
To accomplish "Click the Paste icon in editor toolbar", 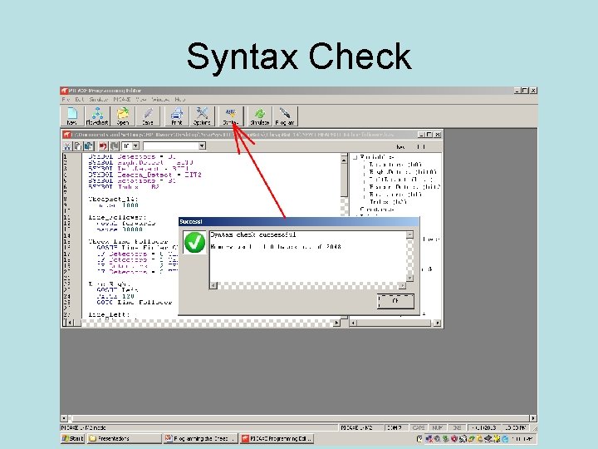I will (x=89, y=146).
